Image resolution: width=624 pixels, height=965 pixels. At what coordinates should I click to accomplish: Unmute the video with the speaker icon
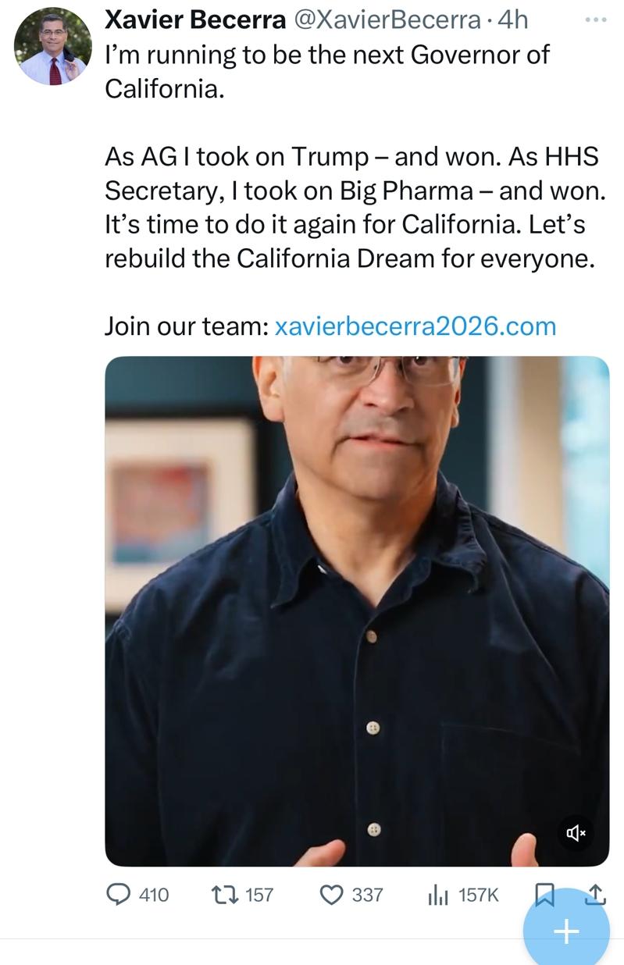[576, 833]
